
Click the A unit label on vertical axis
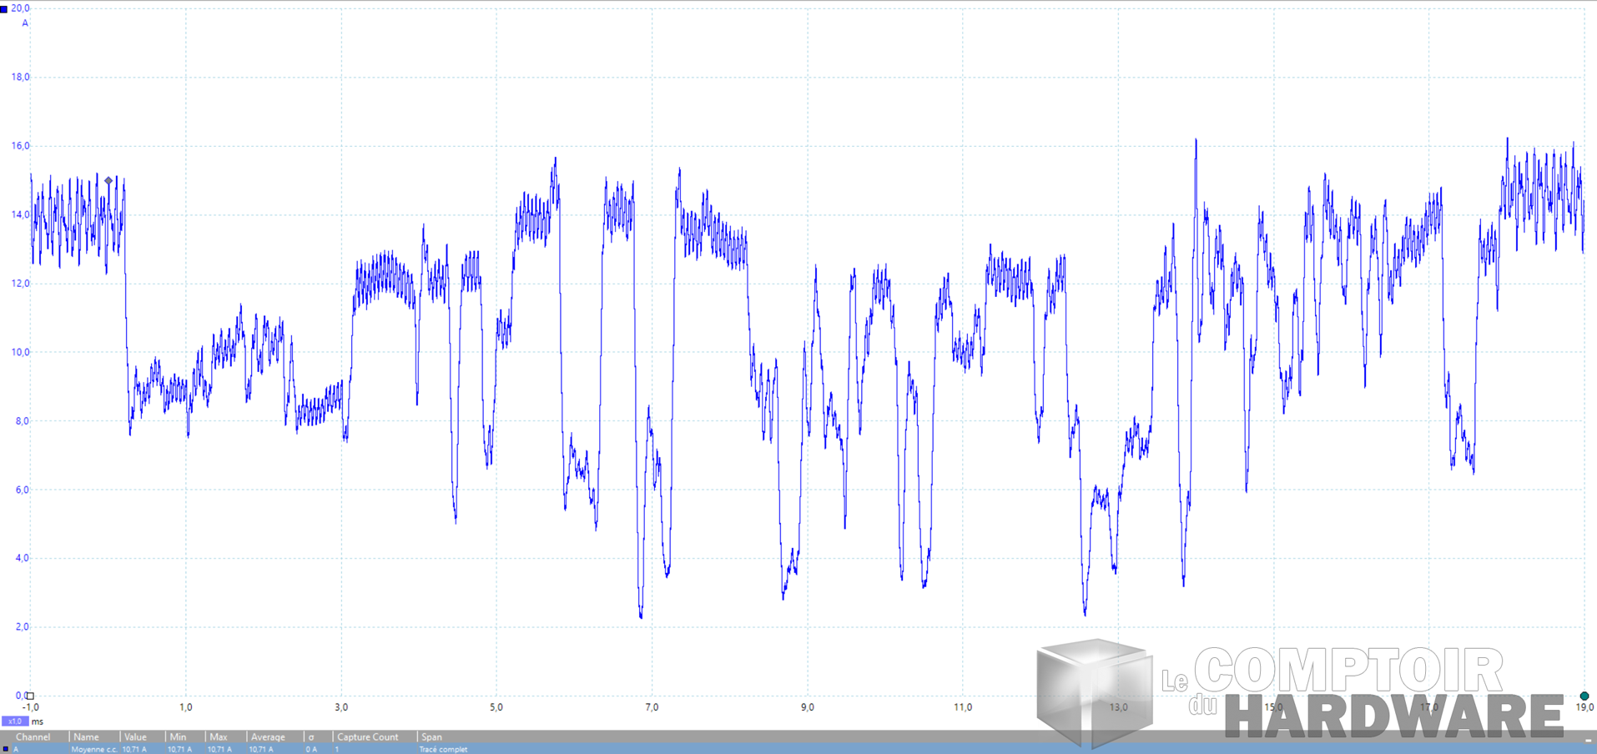point(25,23)
